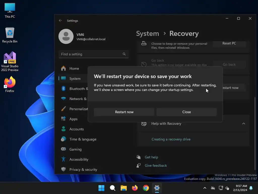This screenshot has height=194, width=258.
Task: Click the Personalization brush icon
Action: click(x=63, y=109)
